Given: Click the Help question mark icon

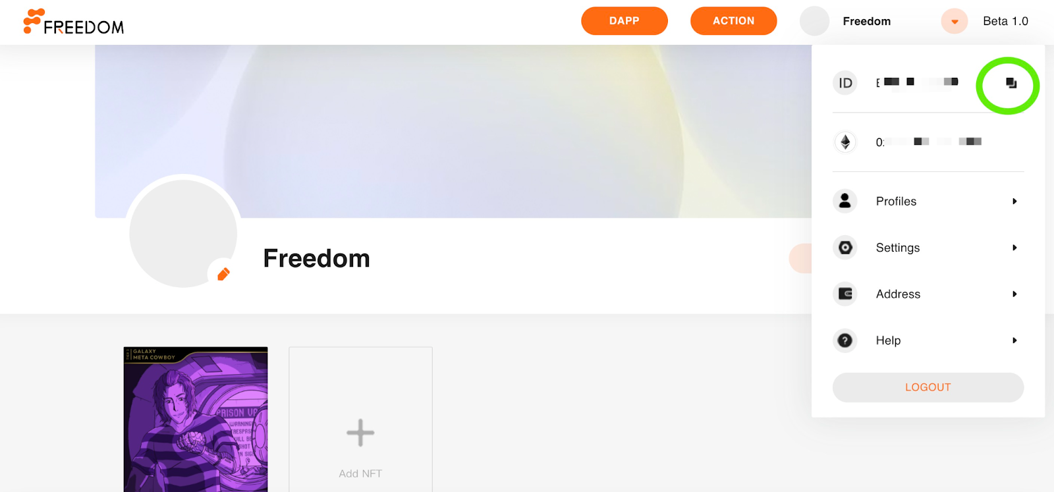Looking at the screenshot, I should point(845,341).
